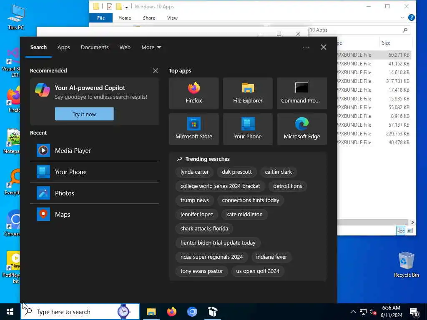Click trump news trending chip

coord(194,200)
